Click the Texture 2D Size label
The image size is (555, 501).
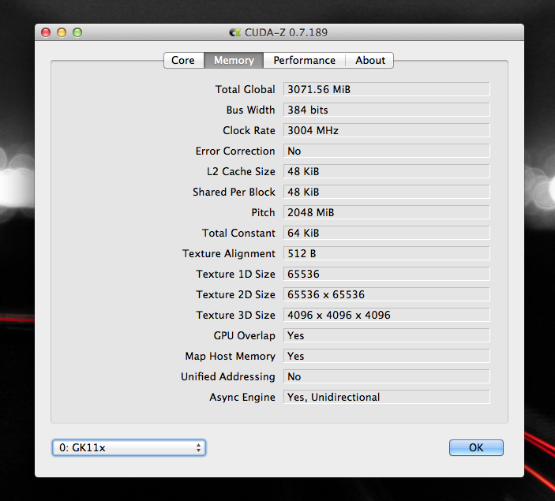(x=235, y=294)
